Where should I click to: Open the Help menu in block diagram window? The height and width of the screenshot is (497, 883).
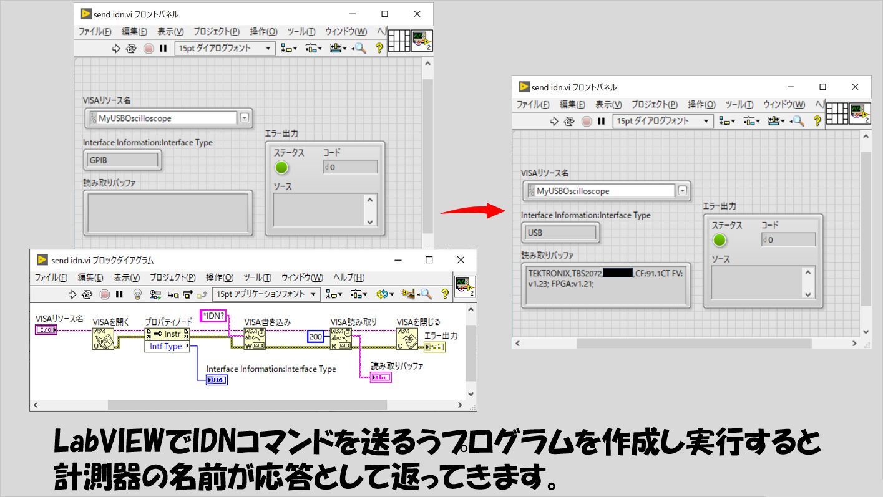(349, 277)
